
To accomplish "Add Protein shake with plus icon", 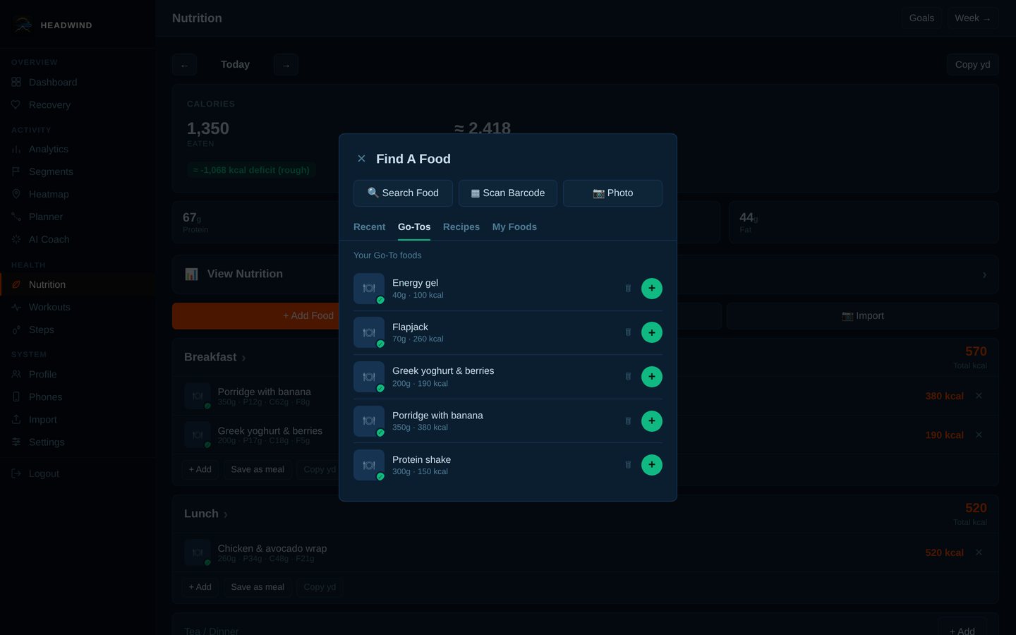I will coord(651,465).
